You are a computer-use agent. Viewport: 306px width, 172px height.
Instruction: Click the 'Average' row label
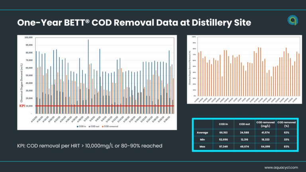point(202,133)
